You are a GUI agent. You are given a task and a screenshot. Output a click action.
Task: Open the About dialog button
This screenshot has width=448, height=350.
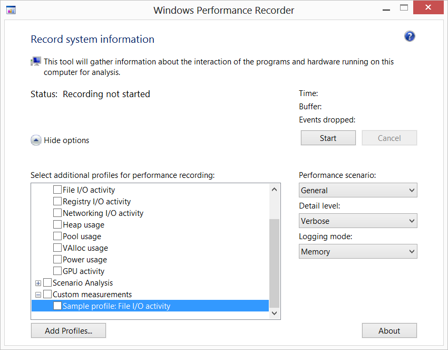coord(389,331)
